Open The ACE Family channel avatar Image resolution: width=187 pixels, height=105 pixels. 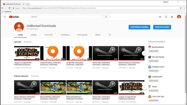[150, 57]
